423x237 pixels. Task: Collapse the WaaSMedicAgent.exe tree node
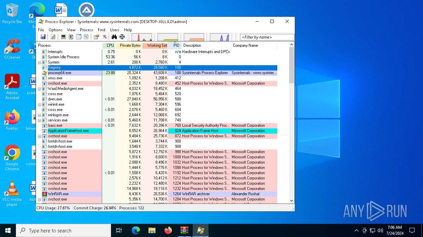click(39, 89)
